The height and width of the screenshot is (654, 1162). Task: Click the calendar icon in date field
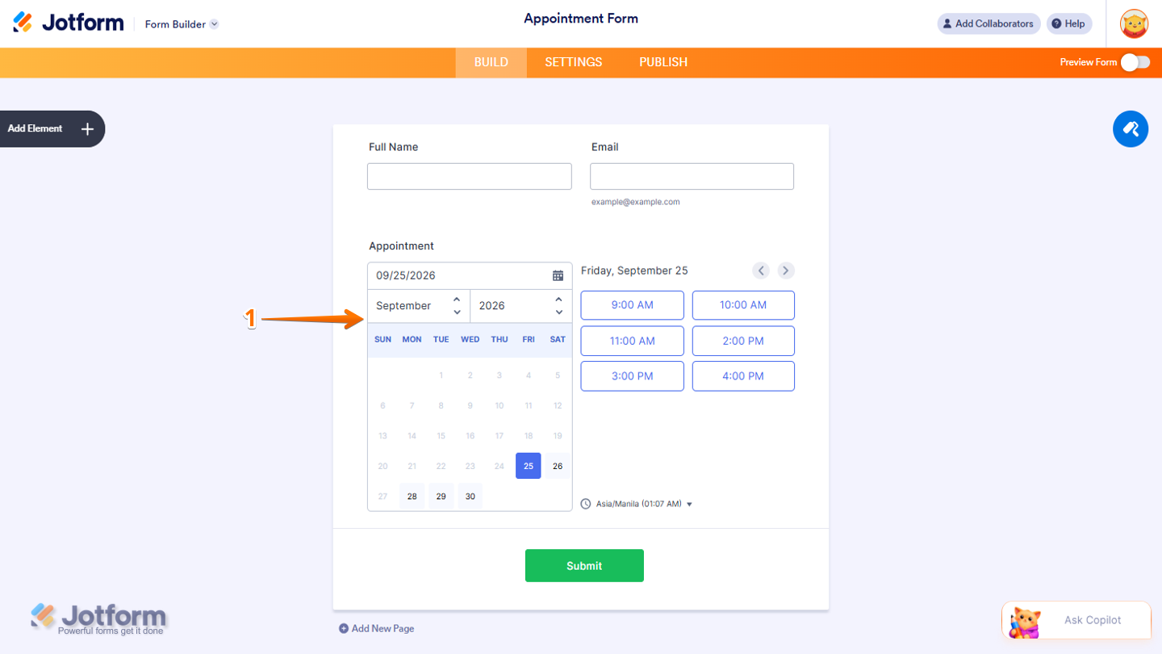pyautogui.click(x=558, y=275)
